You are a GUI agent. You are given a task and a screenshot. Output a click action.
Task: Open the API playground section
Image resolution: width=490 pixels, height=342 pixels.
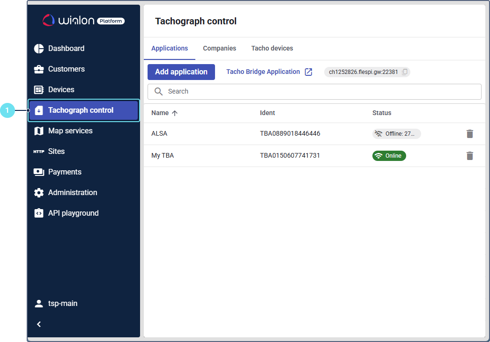(x=73, y=213)
